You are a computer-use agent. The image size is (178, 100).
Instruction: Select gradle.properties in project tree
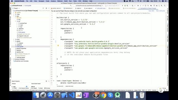pyautogui.click(x=21, y=48)
